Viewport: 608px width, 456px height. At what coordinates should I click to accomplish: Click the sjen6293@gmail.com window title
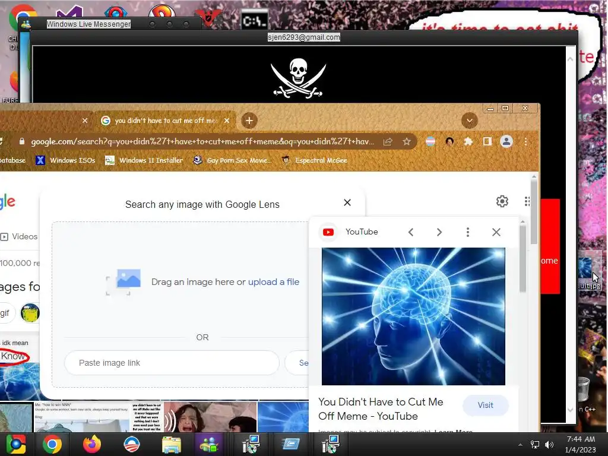(304, 37)
